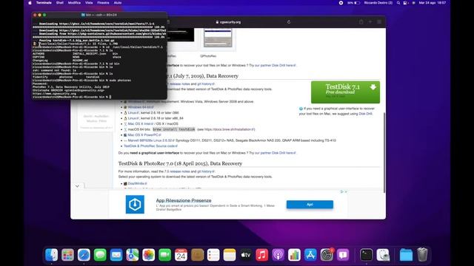This screenshot has width=474, height=266.
Task: Click Apri button in the ad banner
Action: [310, 205]
